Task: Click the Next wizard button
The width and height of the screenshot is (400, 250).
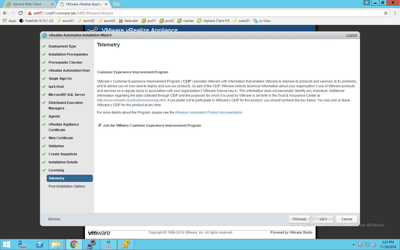Action: (x=323, y=219)
